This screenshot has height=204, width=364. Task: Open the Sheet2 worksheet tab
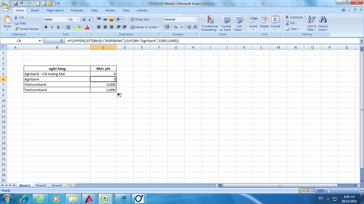41,185
